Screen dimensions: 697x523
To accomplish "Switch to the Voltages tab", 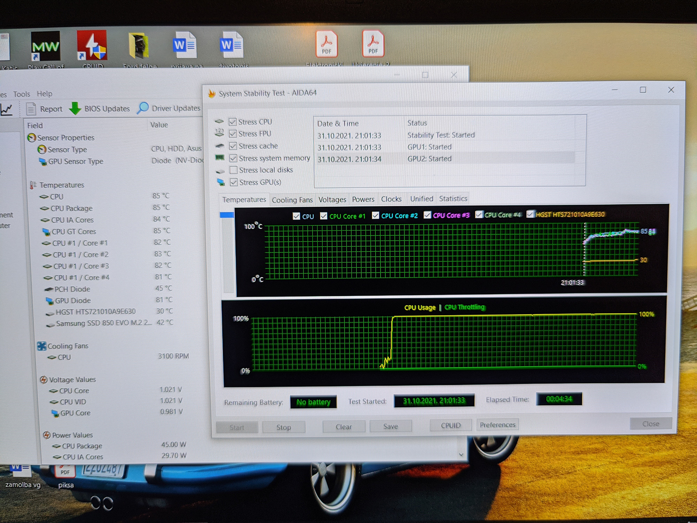I will coord(332,199).
